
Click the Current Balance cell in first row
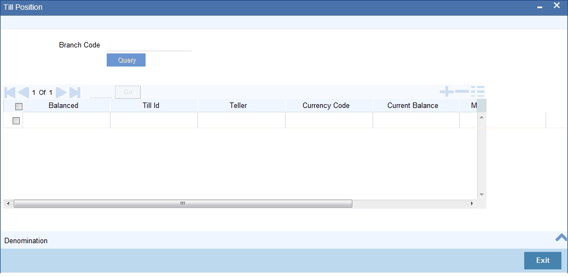click(x=416, y=121)
